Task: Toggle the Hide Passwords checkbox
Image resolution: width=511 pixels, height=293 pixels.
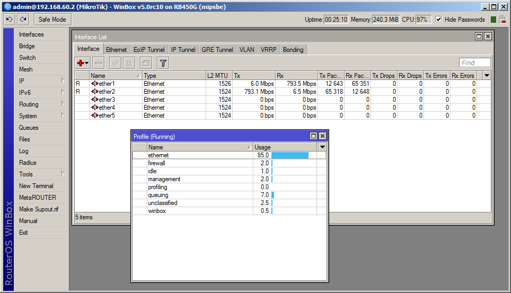Action: [x=439, y=20]
